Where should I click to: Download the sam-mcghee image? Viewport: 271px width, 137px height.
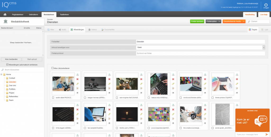tap(141, 75)
